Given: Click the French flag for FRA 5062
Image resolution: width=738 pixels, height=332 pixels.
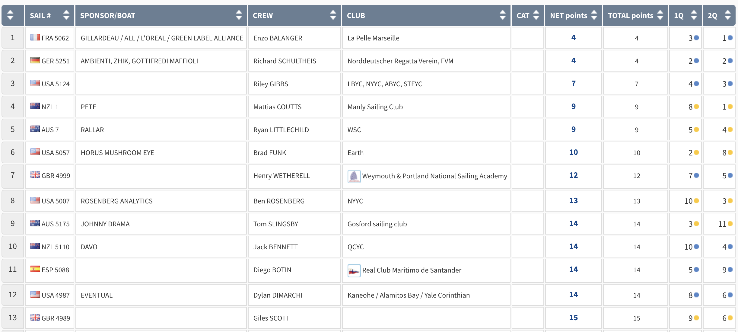Looking at the screenshot, I should point(35,37).
